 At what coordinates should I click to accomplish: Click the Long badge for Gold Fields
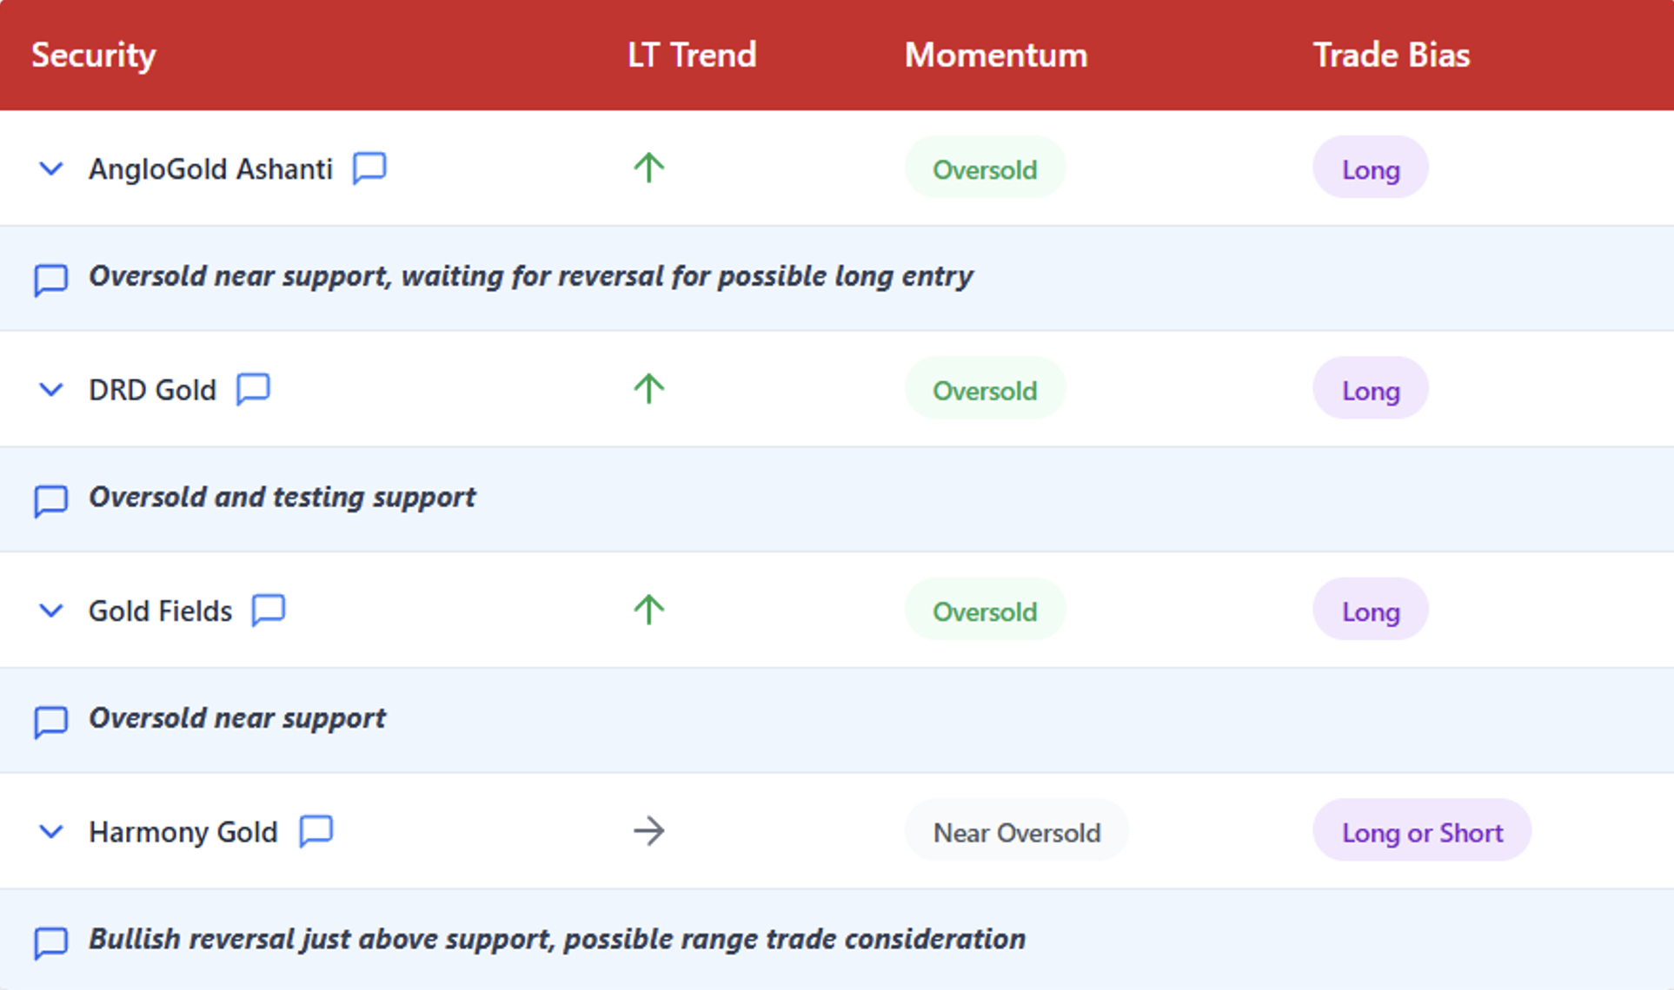click(x=1371, y=610)
